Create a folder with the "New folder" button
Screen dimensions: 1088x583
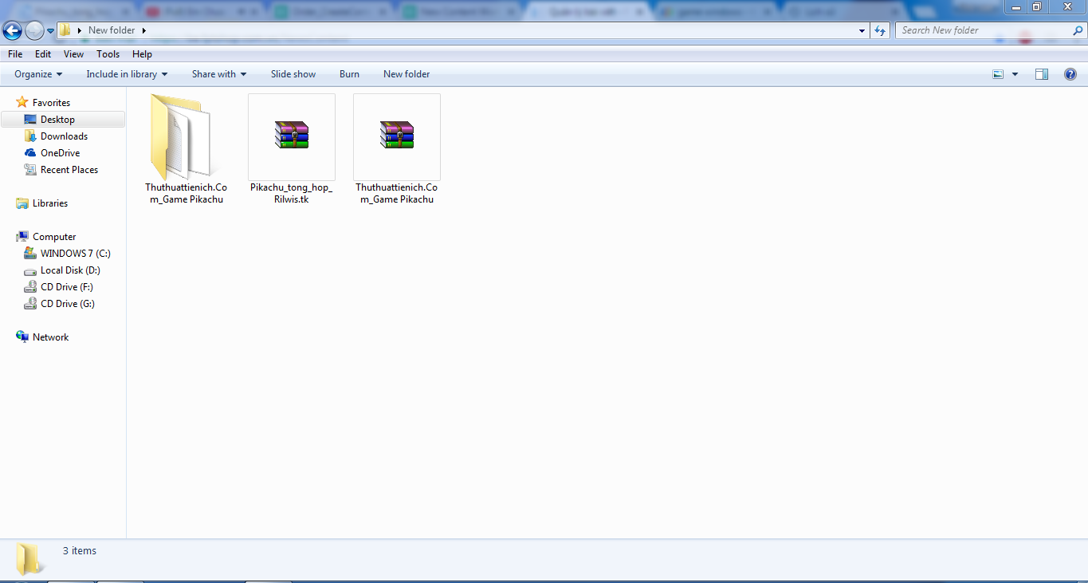coord(407,74)
